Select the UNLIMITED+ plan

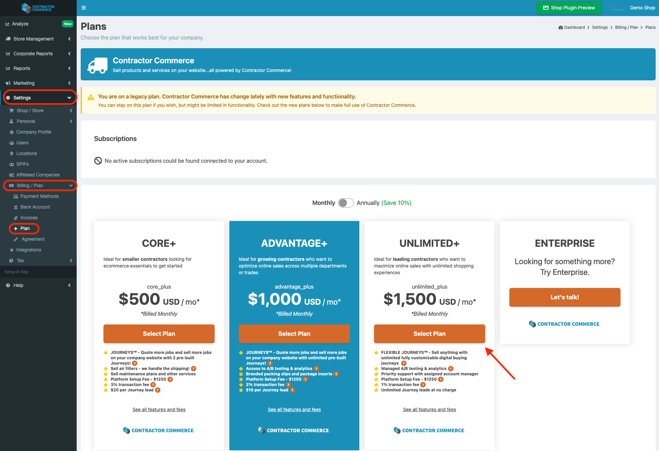pos(430,334)
